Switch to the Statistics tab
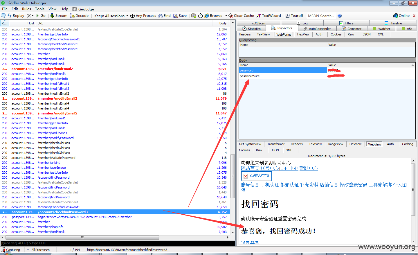Image resolution: width=418 pixels, height=255 pixels. pyautogui.click(x=251, y=28)
